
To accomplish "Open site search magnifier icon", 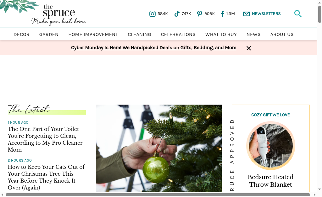I will click(x=298, y=14).
